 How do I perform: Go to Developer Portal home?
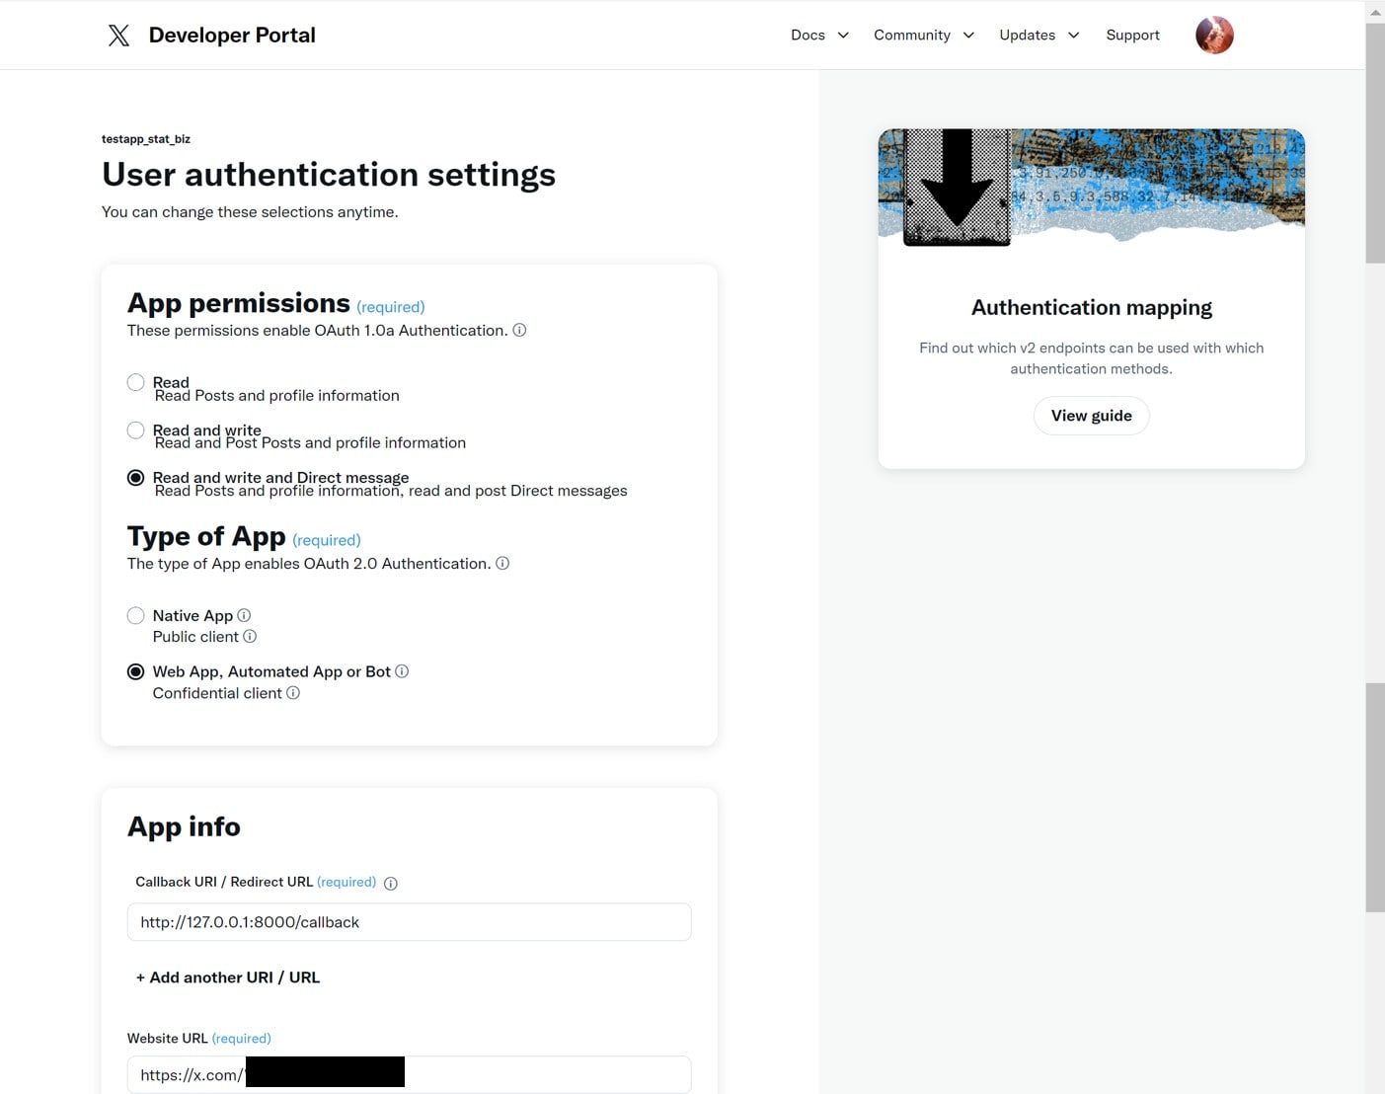[x=232, y=35]
